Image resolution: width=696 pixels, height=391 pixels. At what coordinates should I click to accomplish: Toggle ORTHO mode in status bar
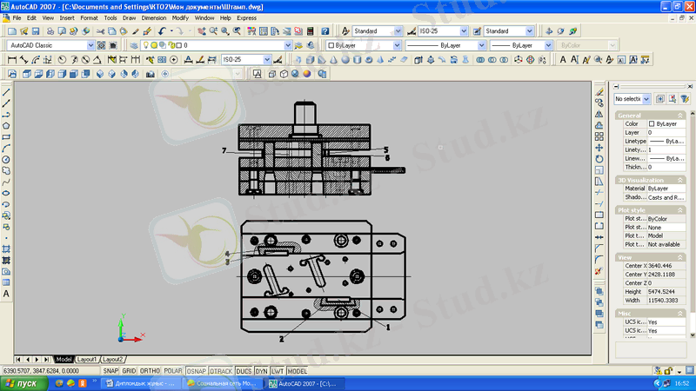(x=150, y=371)
